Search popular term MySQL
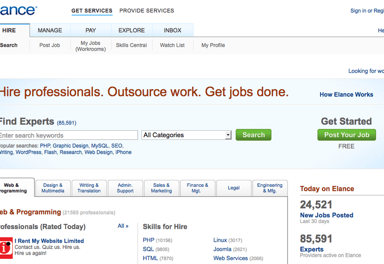 [x=100, y=146]
